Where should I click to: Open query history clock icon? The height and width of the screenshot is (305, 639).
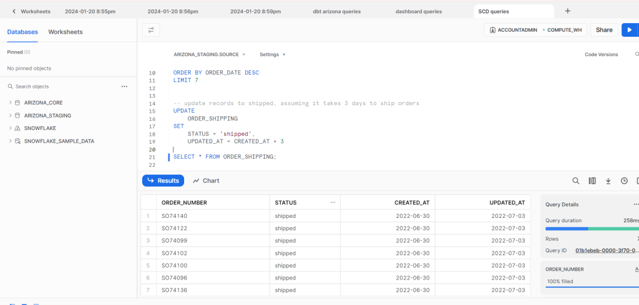coord(624,181)
